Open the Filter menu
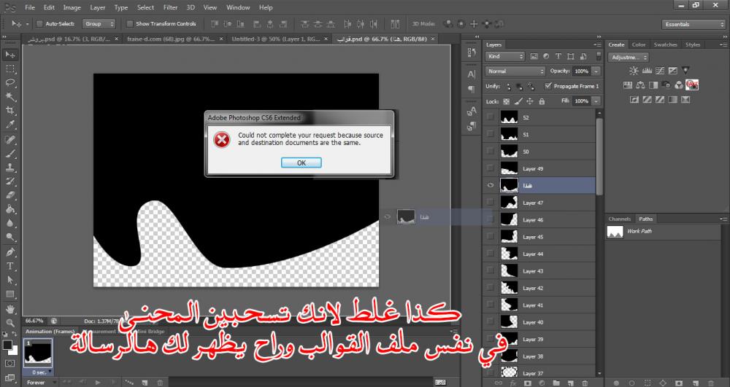Viewport: 730px width, 387px height. [170, 7]
